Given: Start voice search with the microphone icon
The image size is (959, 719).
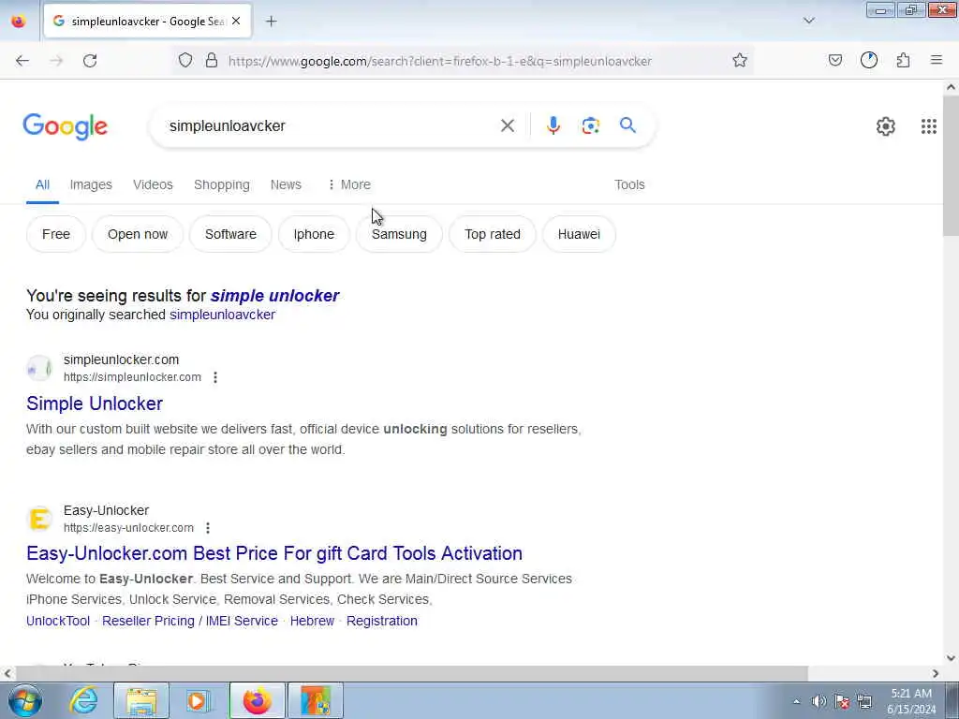Looking at the screenshot, I should pyautogui.click(x=553, y=125).
